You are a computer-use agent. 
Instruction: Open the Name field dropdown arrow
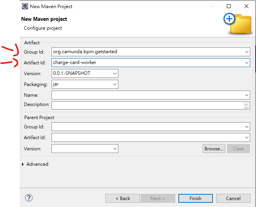coord(246,95)
